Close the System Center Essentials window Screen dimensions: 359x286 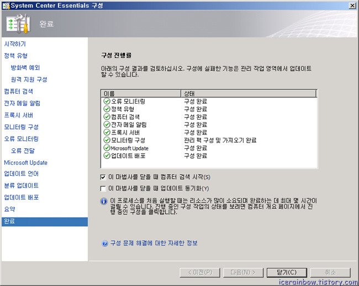(x=352, y=5)
